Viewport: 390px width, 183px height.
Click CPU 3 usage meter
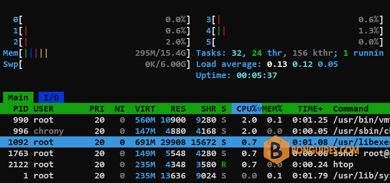coord(295,19)
